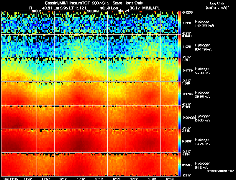The image size is (236, 180).
Task: Click the '12:19' time axis label
Action: [99, 179]
